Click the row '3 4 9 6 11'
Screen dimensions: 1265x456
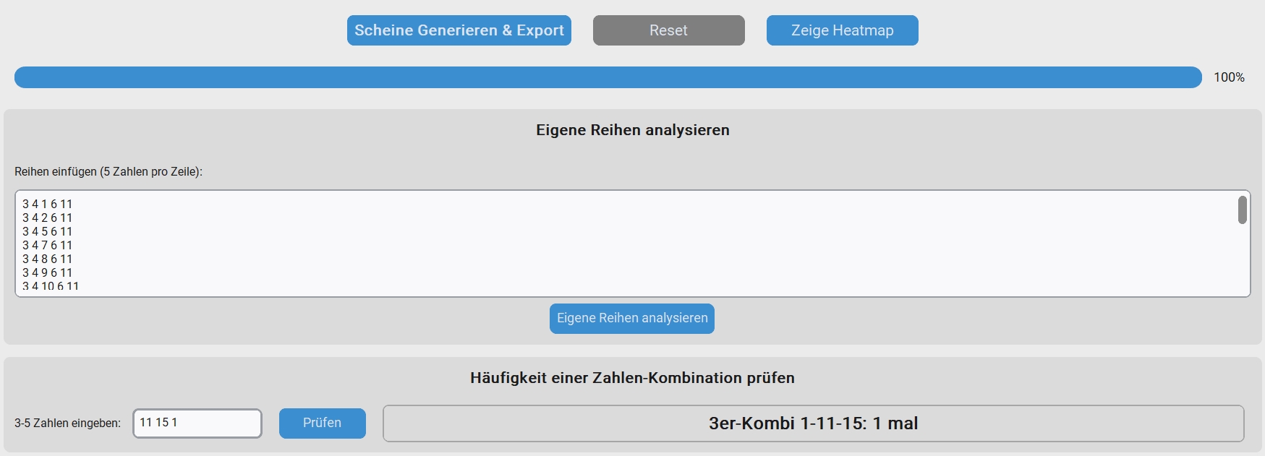[x=48, y=273]
